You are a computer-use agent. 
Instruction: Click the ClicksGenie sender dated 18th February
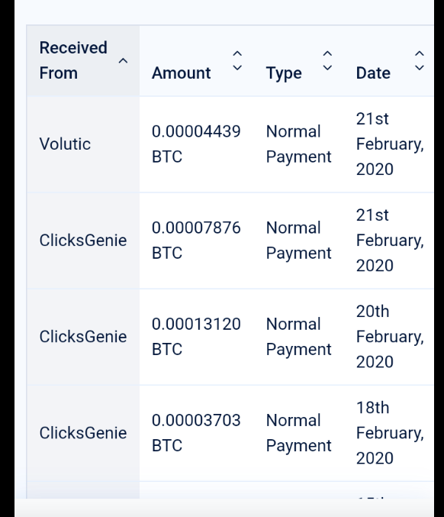83,433
